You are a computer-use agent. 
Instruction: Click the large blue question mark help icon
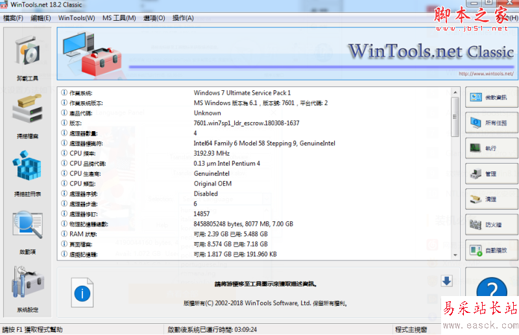[x=492, y=288]
